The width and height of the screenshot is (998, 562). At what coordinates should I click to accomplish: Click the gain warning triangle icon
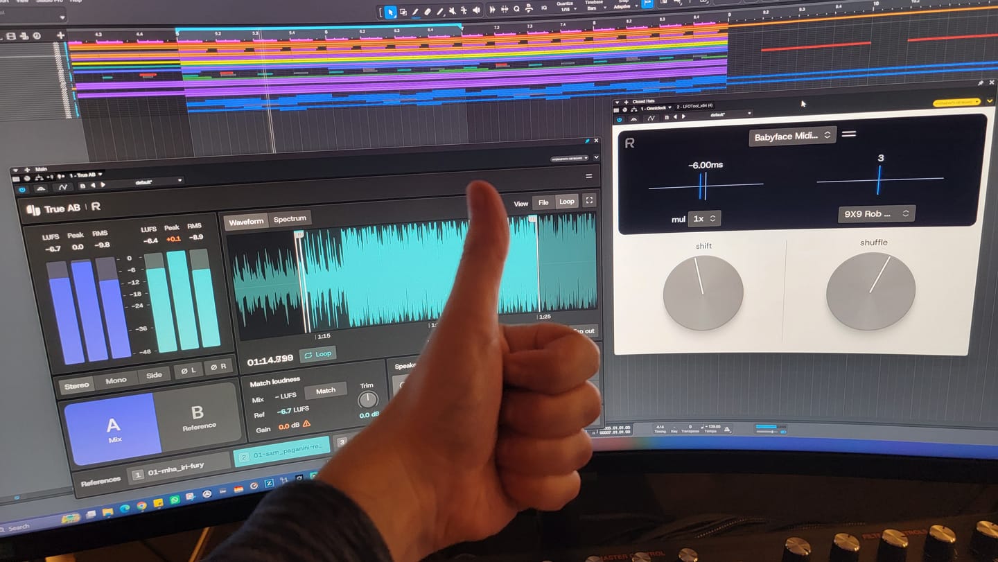coord(306,423)
